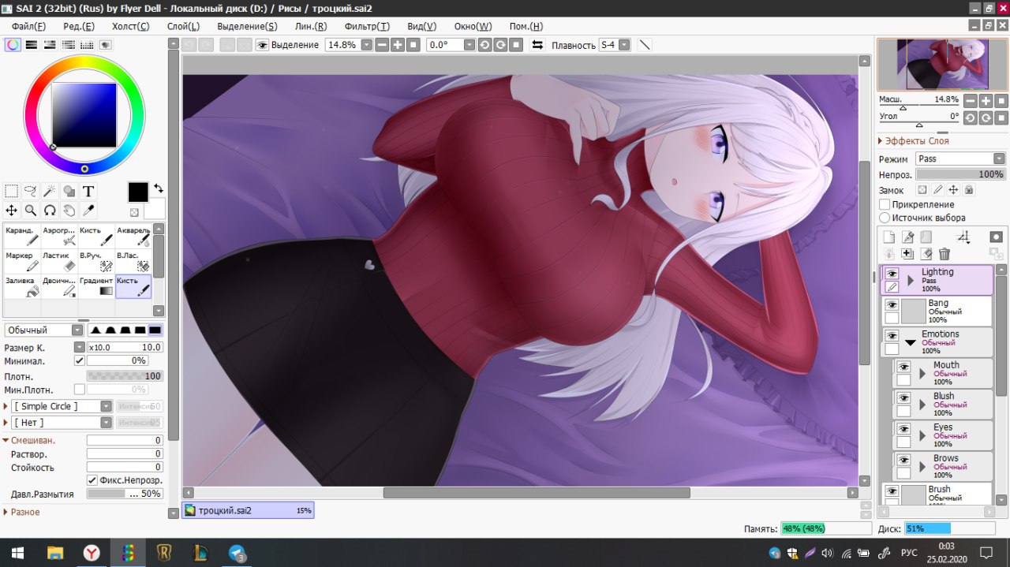Choose the Zoom magnifier tool
This screenshot has width=1010, height=567.
click(31, 210)
